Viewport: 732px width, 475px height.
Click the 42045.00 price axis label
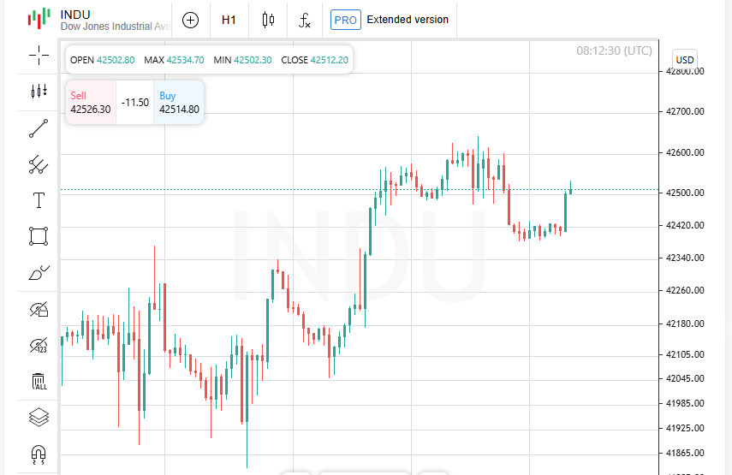(685, 378)
